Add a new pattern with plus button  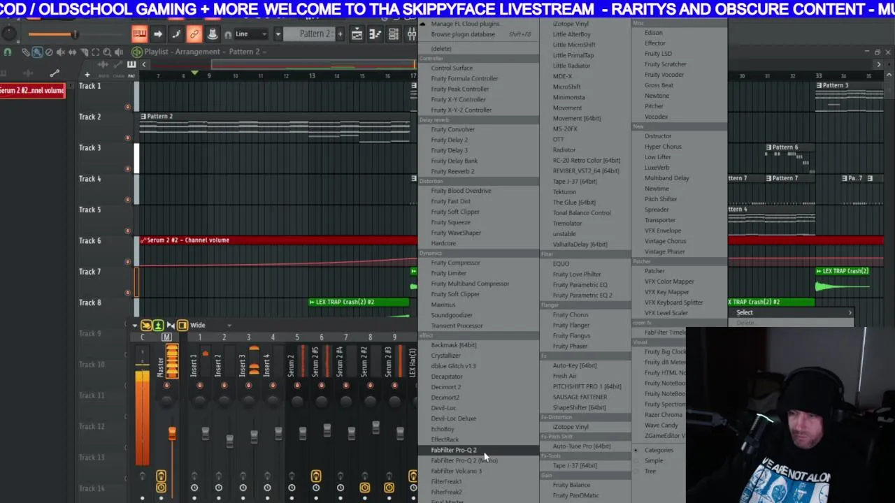tap(340, 34)
